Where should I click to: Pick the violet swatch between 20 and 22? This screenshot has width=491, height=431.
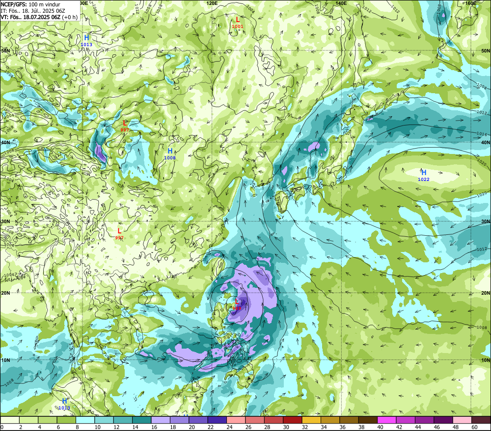tap(198, 420)
